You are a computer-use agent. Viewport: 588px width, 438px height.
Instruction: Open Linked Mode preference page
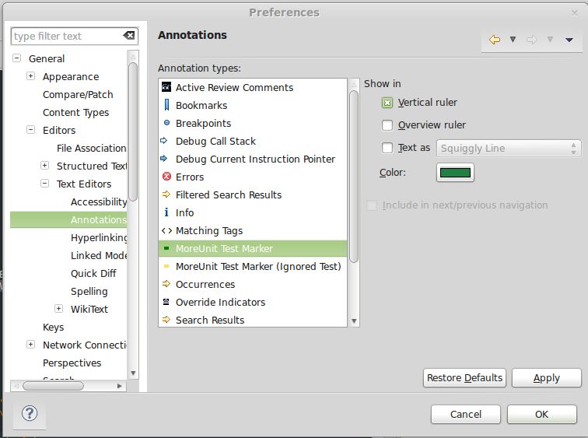pos(99,255)
